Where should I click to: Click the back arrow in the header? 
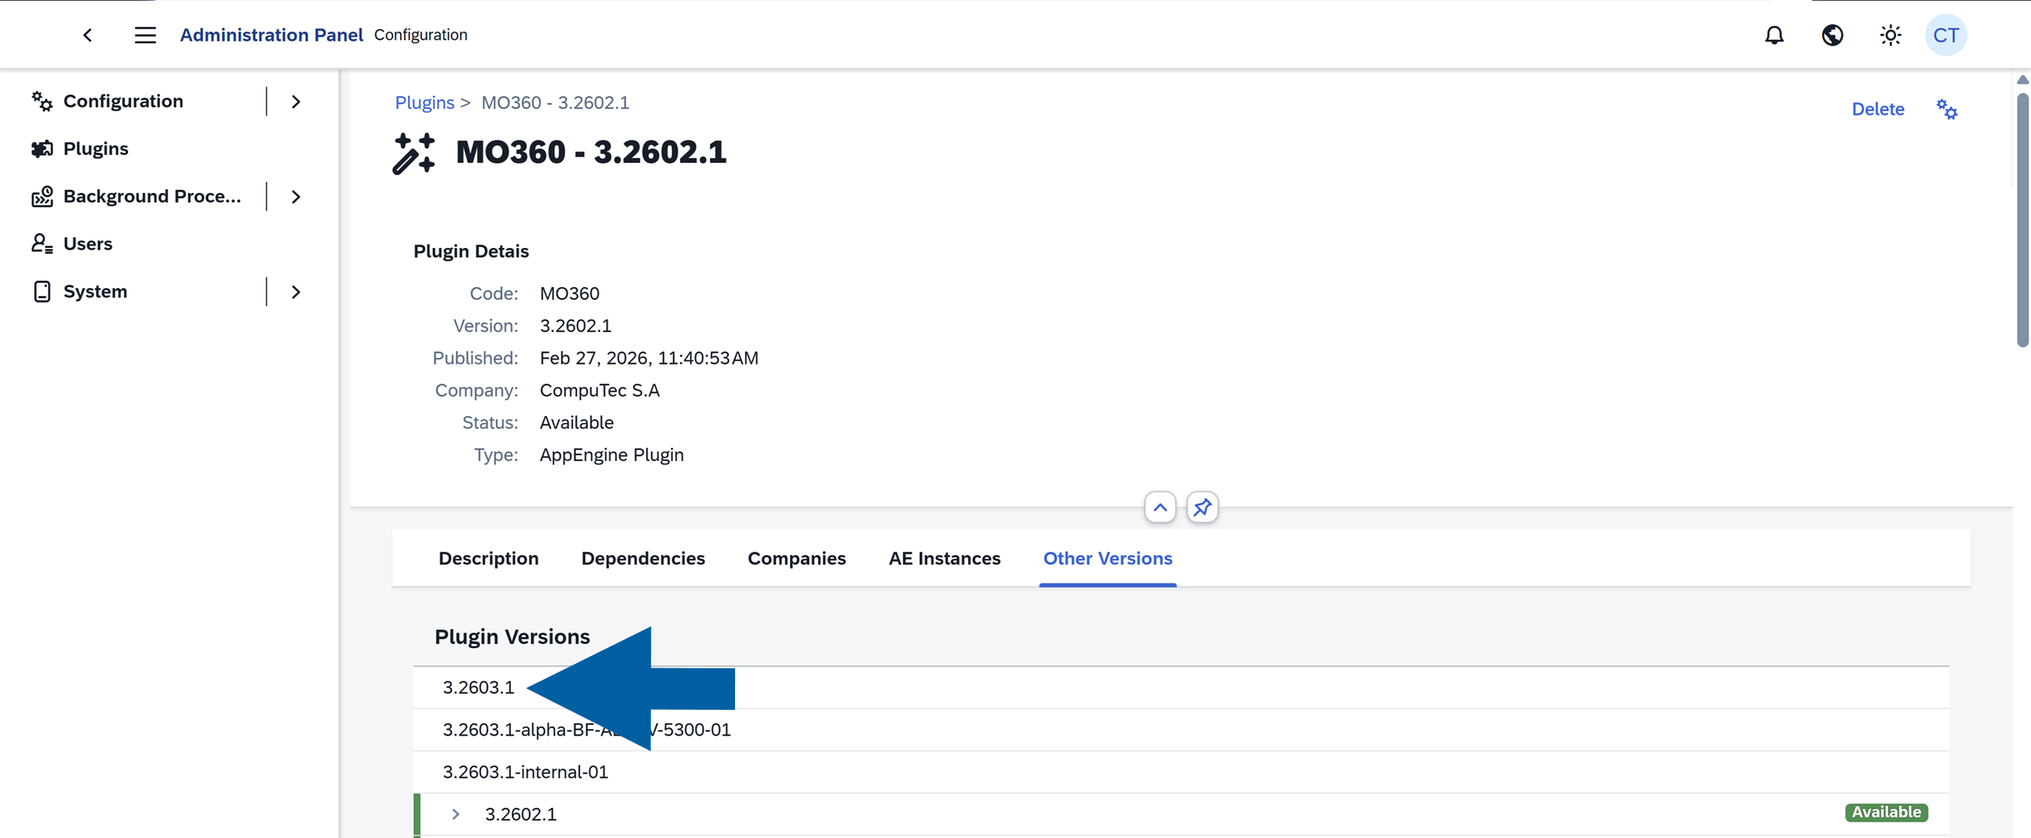88,35
